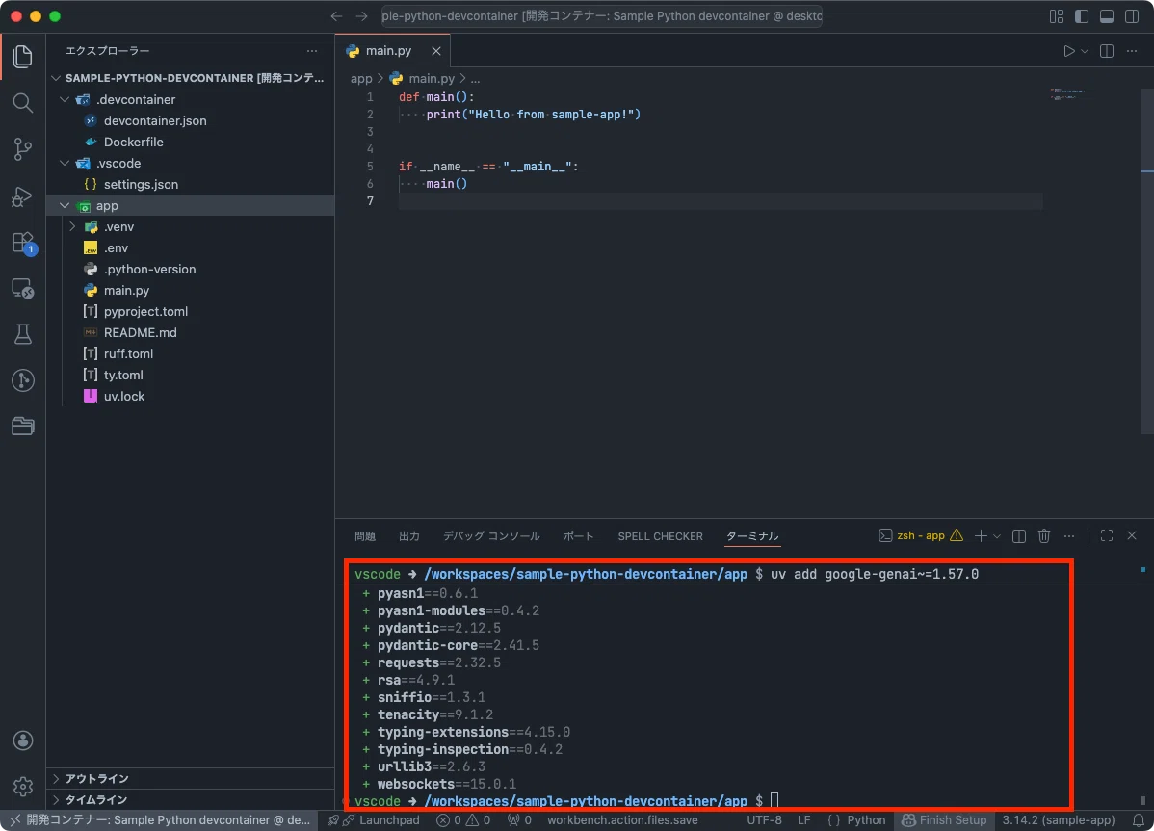Open the project folders icon in activity bar
The width and height of the screenshot is (1154, 831).
(23, 426)
